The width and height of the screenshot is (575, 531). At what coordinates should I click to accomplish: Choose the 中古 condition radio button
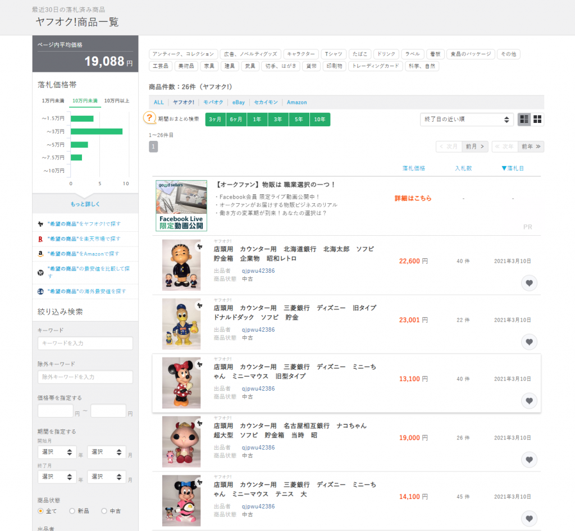pos(104,511)
